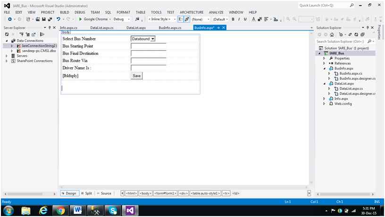Screen dimensions: 385x217
Task: Open the BUILD menu
Action: [x=65, y=12]
